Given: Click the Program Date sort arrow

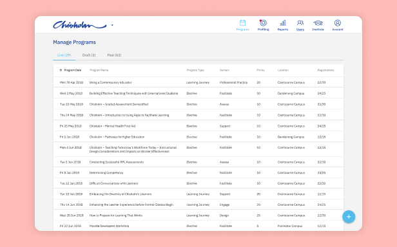Looking at the screenshot, I should click(61, 70).
